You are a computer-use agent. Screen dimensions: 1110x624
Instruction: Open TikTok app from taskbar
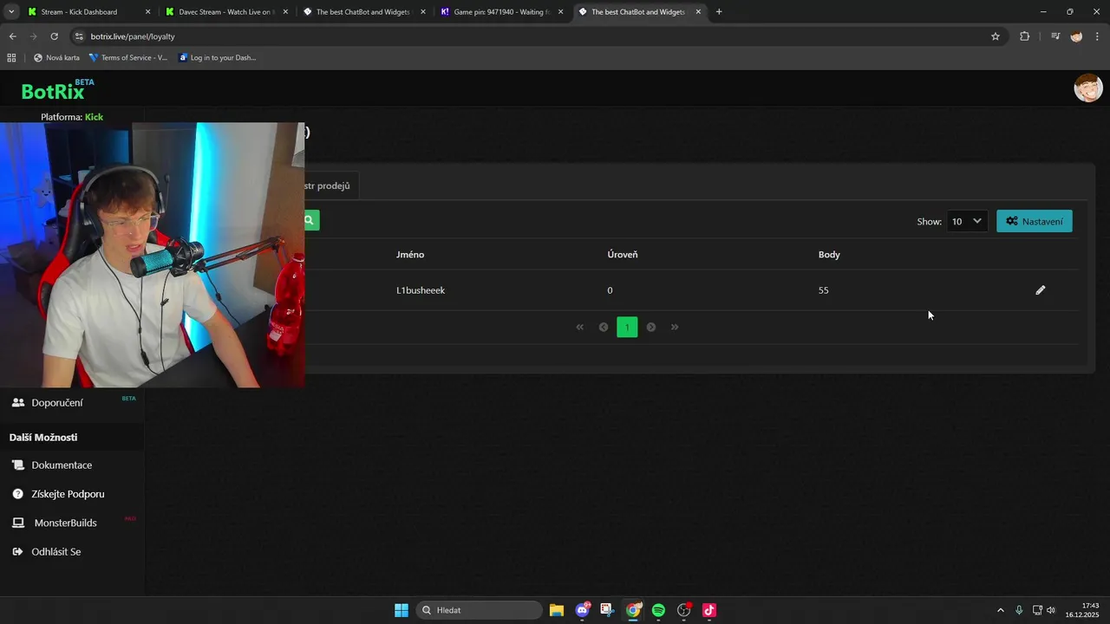point(709,610)
